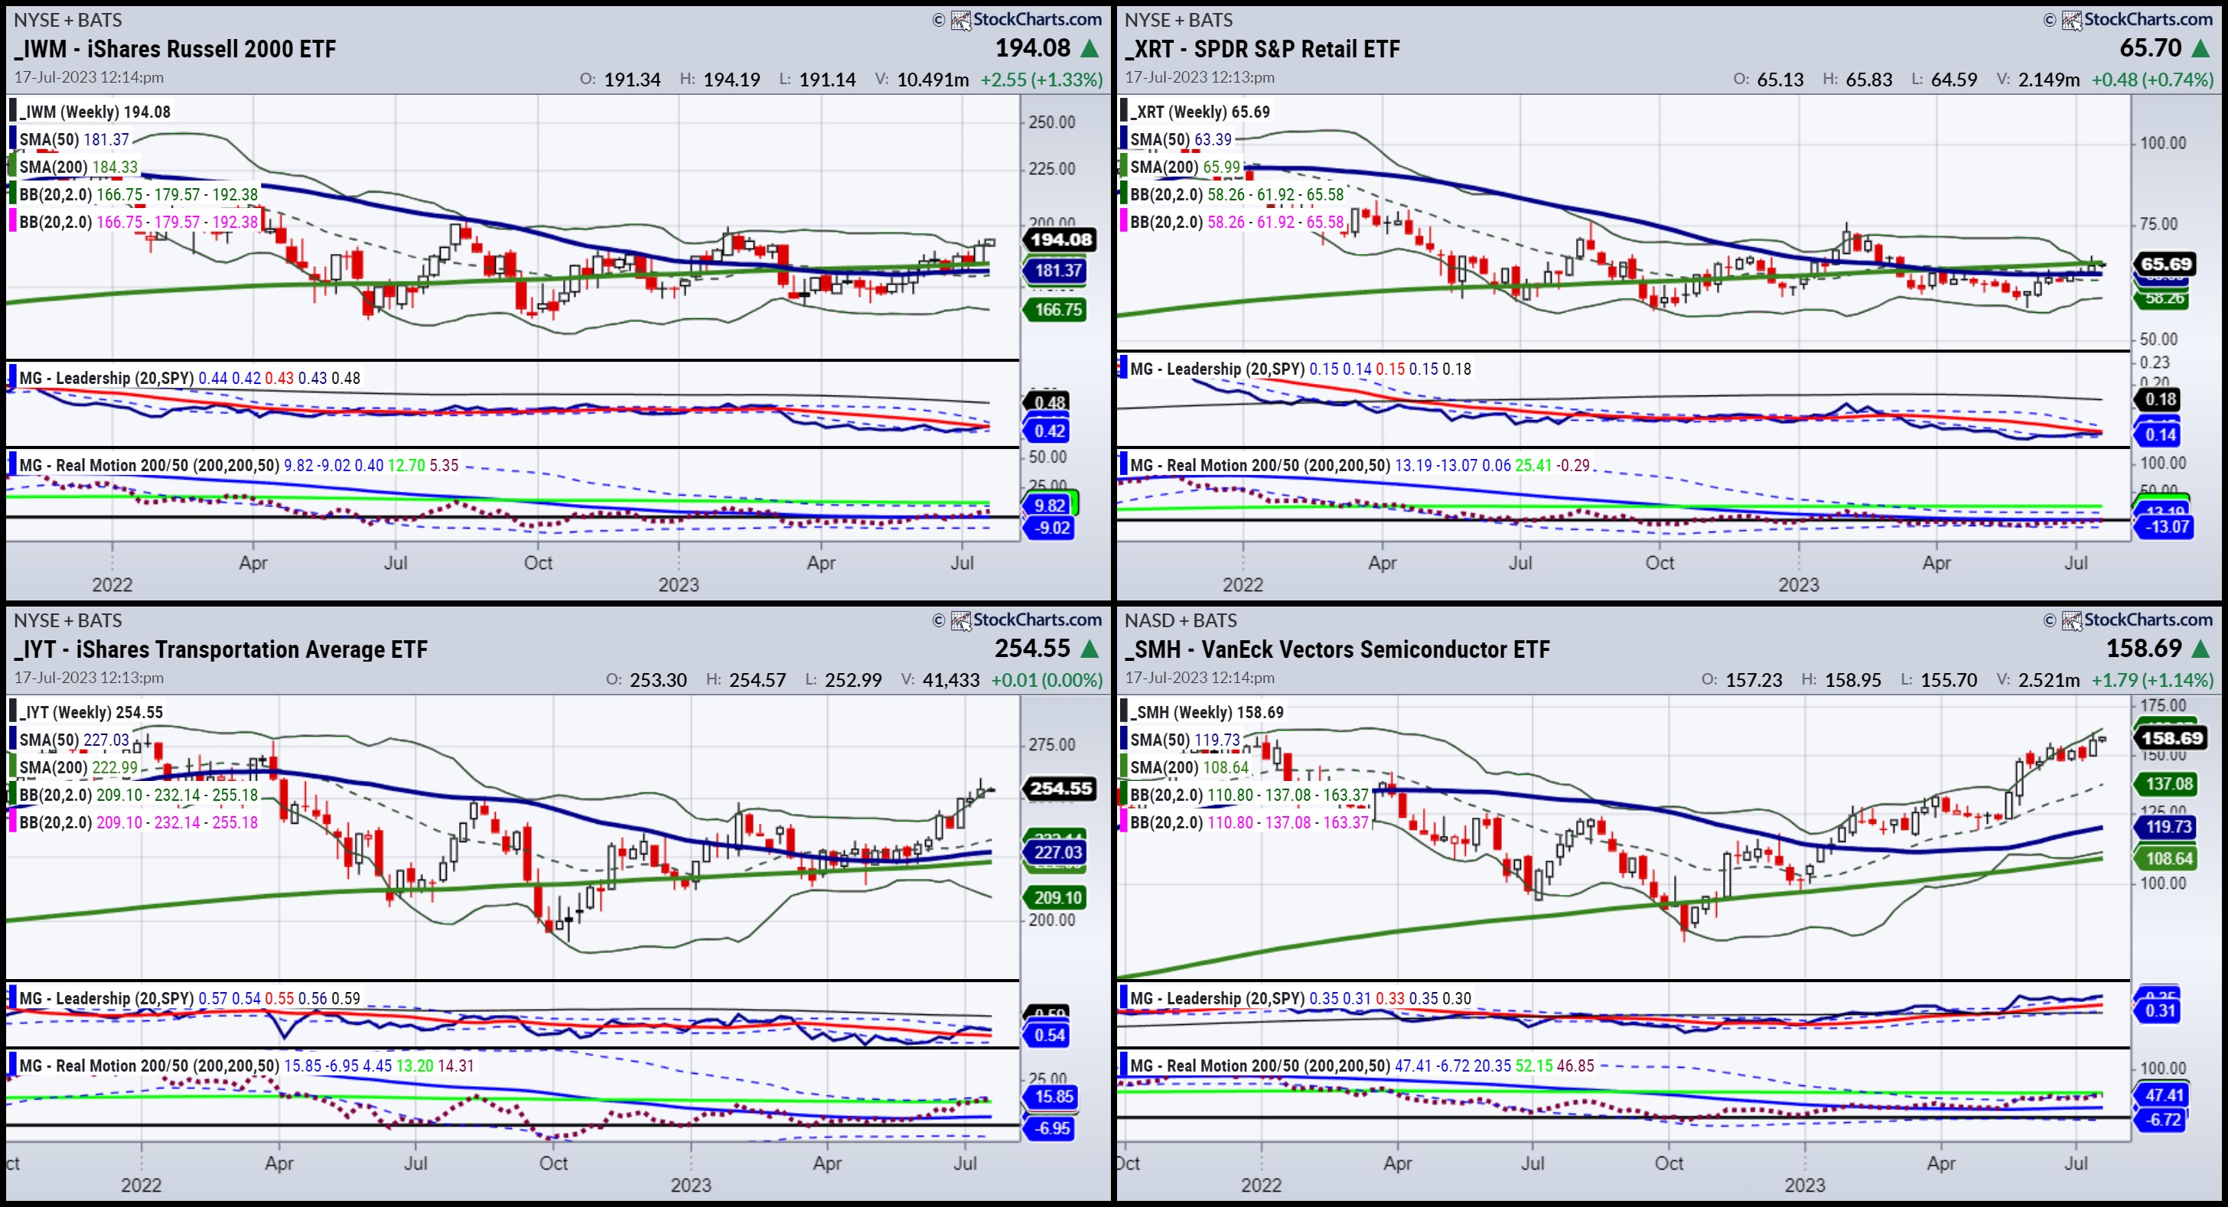The image size is (2228, 1207).
Task: Click the blue SMA(50) swatch in IWM legend
Action: [13, 139]
